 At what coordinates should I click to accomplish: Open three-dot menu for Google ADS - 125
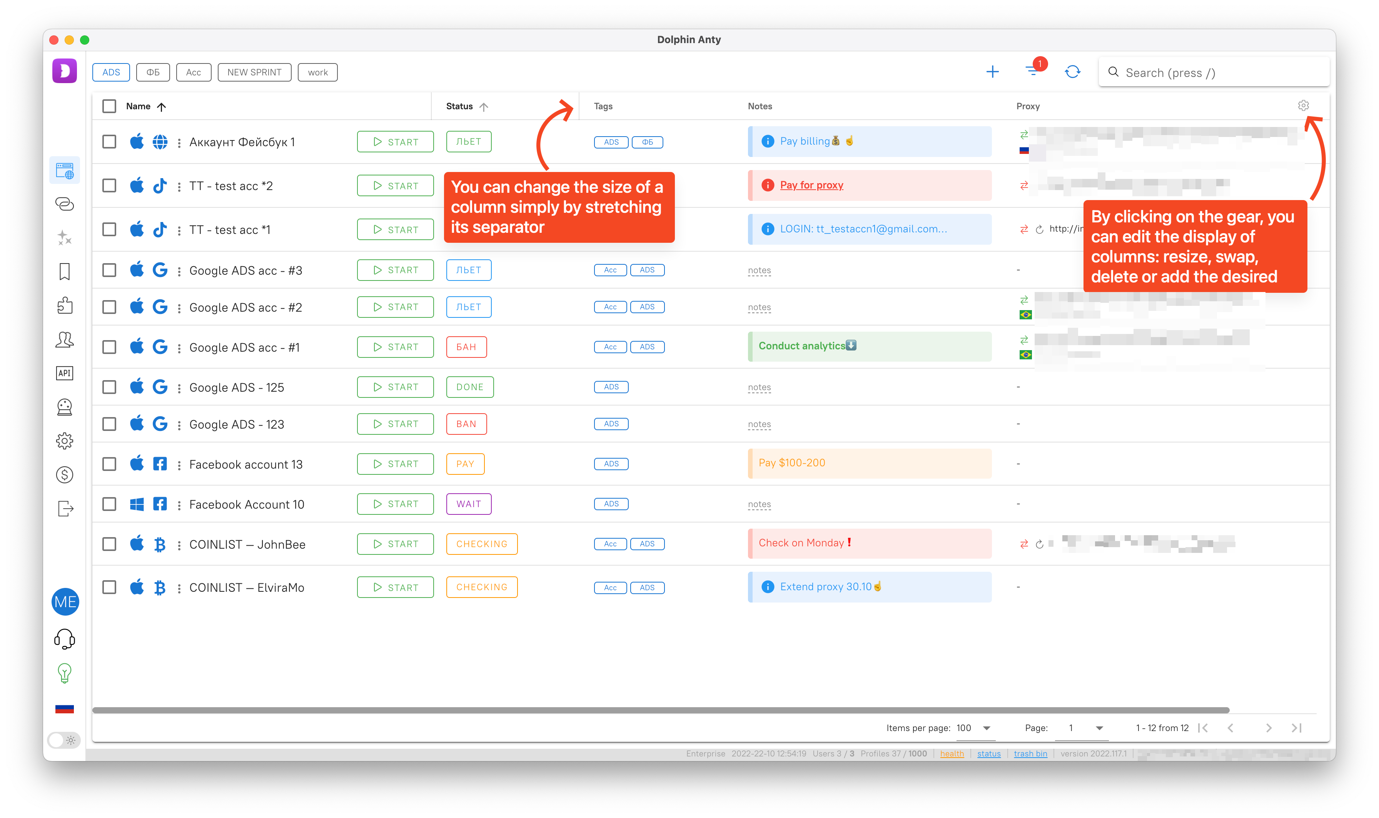179,388
